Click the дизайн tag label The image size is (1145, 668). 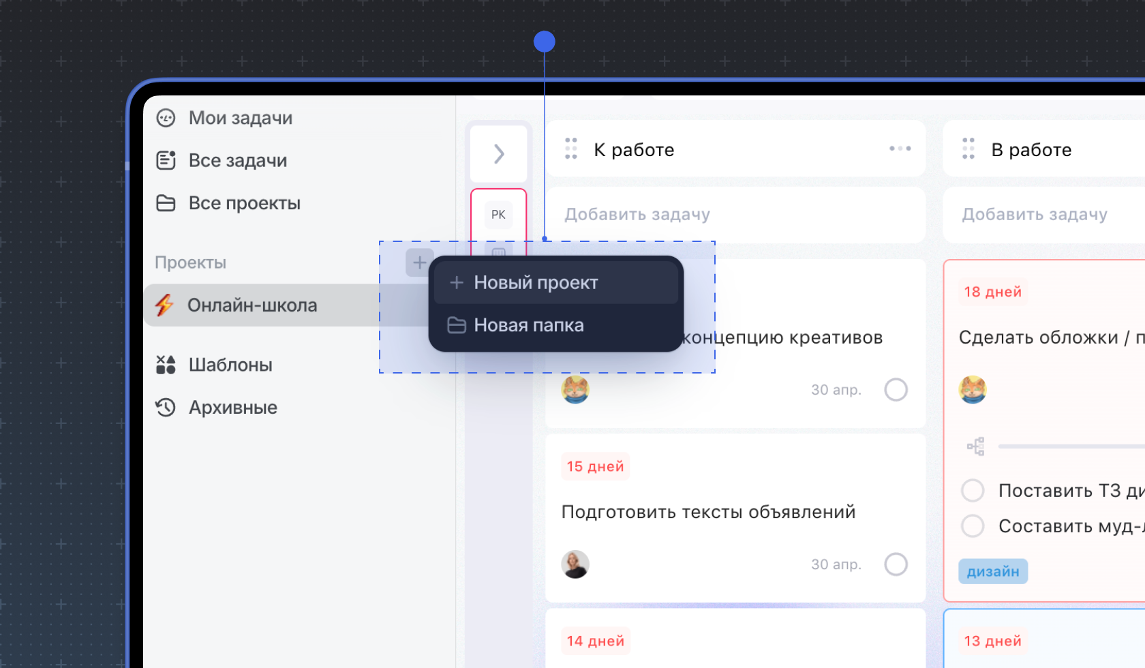coord(992,571)
